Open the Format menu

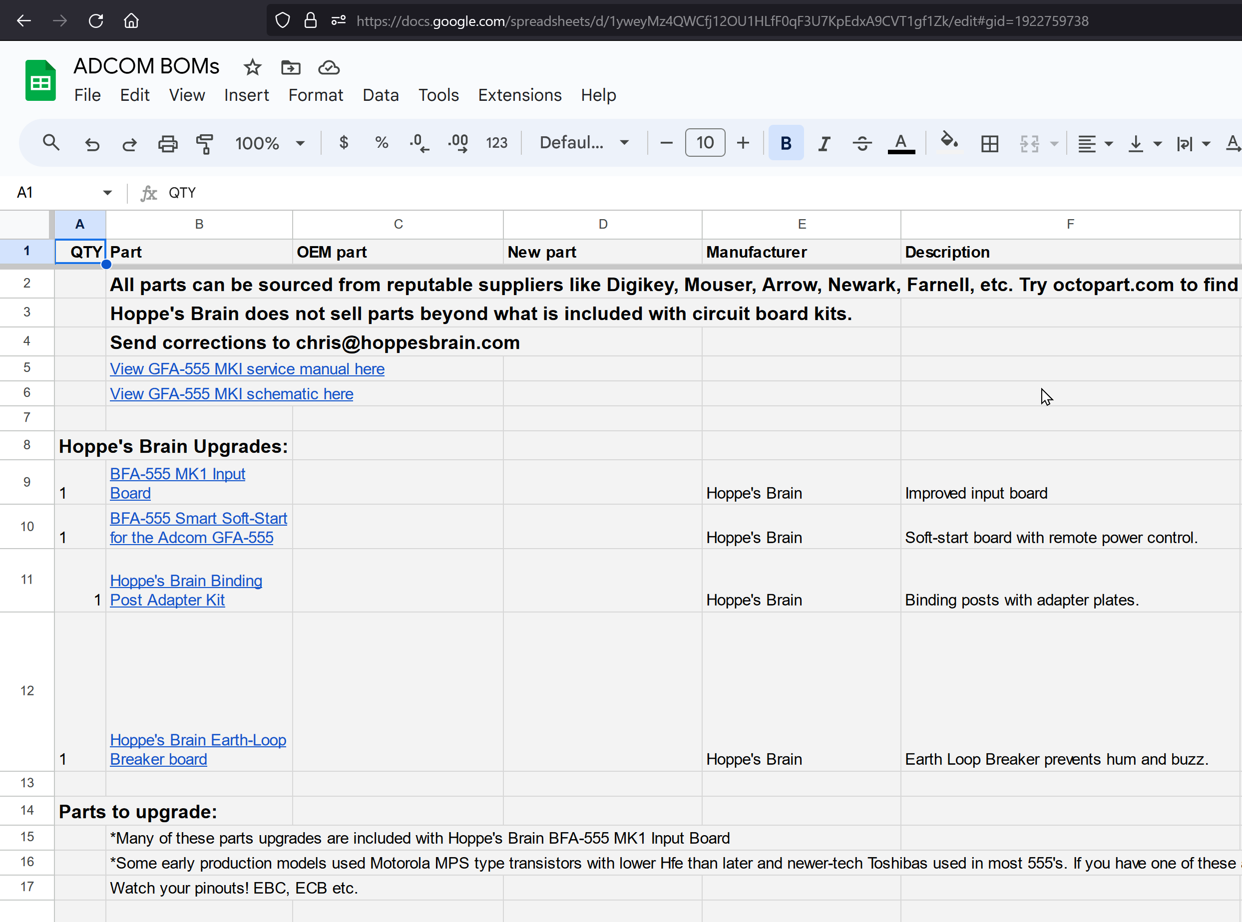(x=316, y=95)
